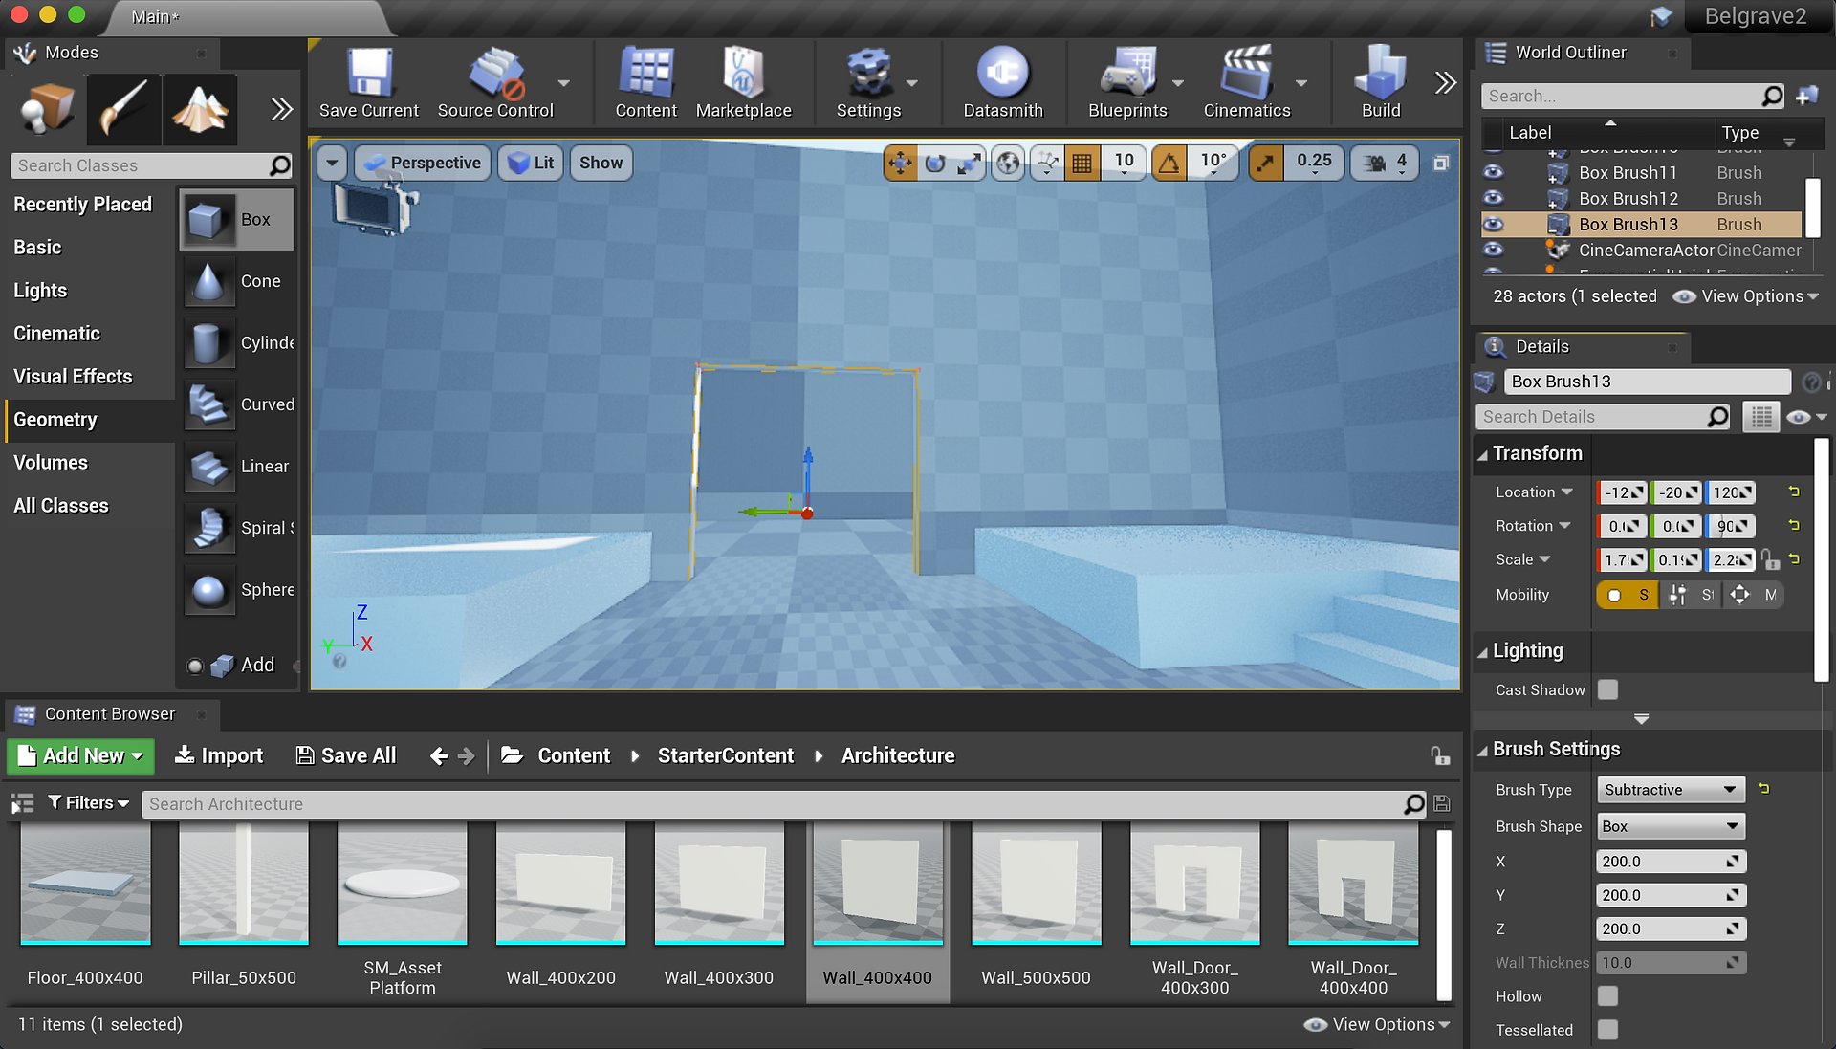This screenshot has height=1049, width=1836.
Task: Toggle surface snapping icon in viewport
Action: pos(1048,164)
